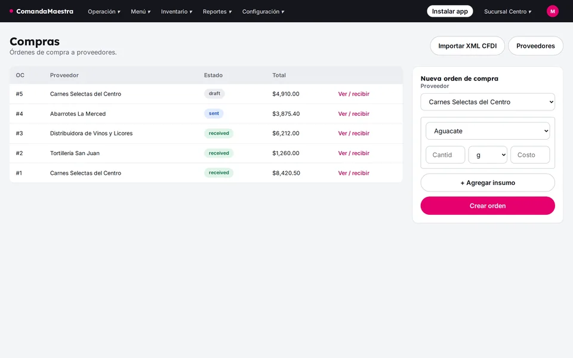Click Importar XML CFDI button
The image size is (573, 358).
(467, 46)
